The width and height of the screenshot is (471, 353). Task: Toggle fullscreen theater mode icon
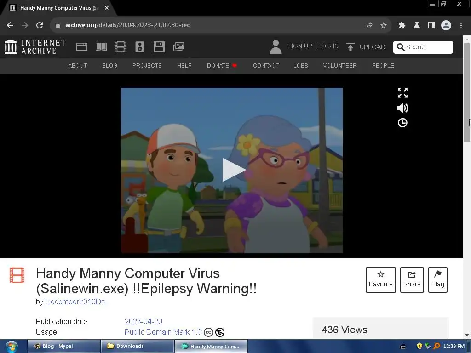(402, 93)
